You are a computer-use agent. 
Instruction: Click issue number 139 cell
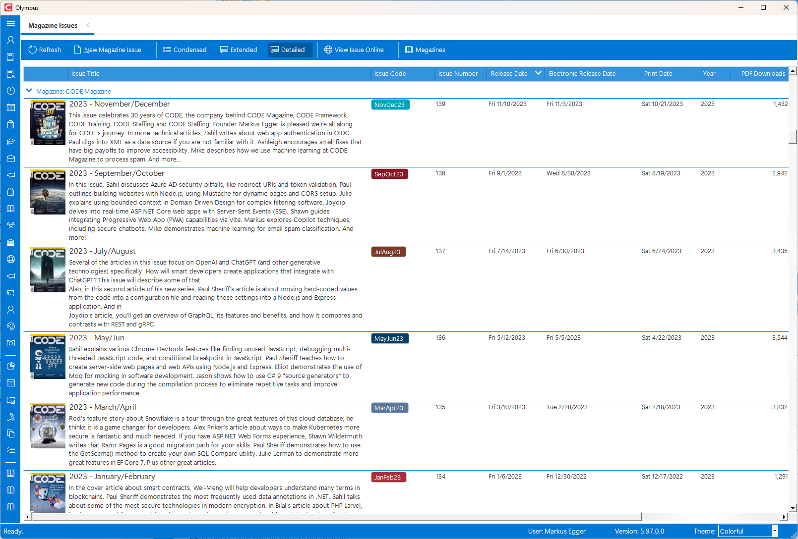pyautogui.click(x=440, y=104)
